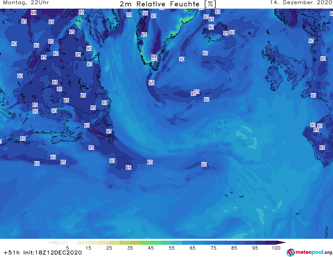Click the colorbar tick label '25'
Viewport: 333px width, 257px height.
109,248
